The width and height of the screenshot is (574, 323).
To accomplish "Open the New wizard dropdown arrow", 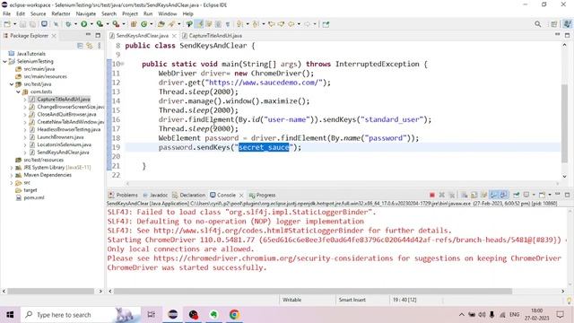I will click(14, 24).
